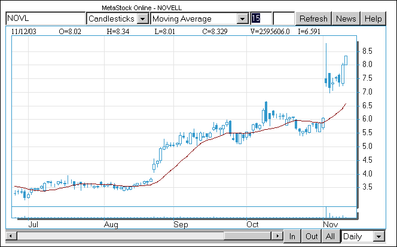Click the O=8.02 open value
This screenshot has height=247, width=397.
point(70,32)
